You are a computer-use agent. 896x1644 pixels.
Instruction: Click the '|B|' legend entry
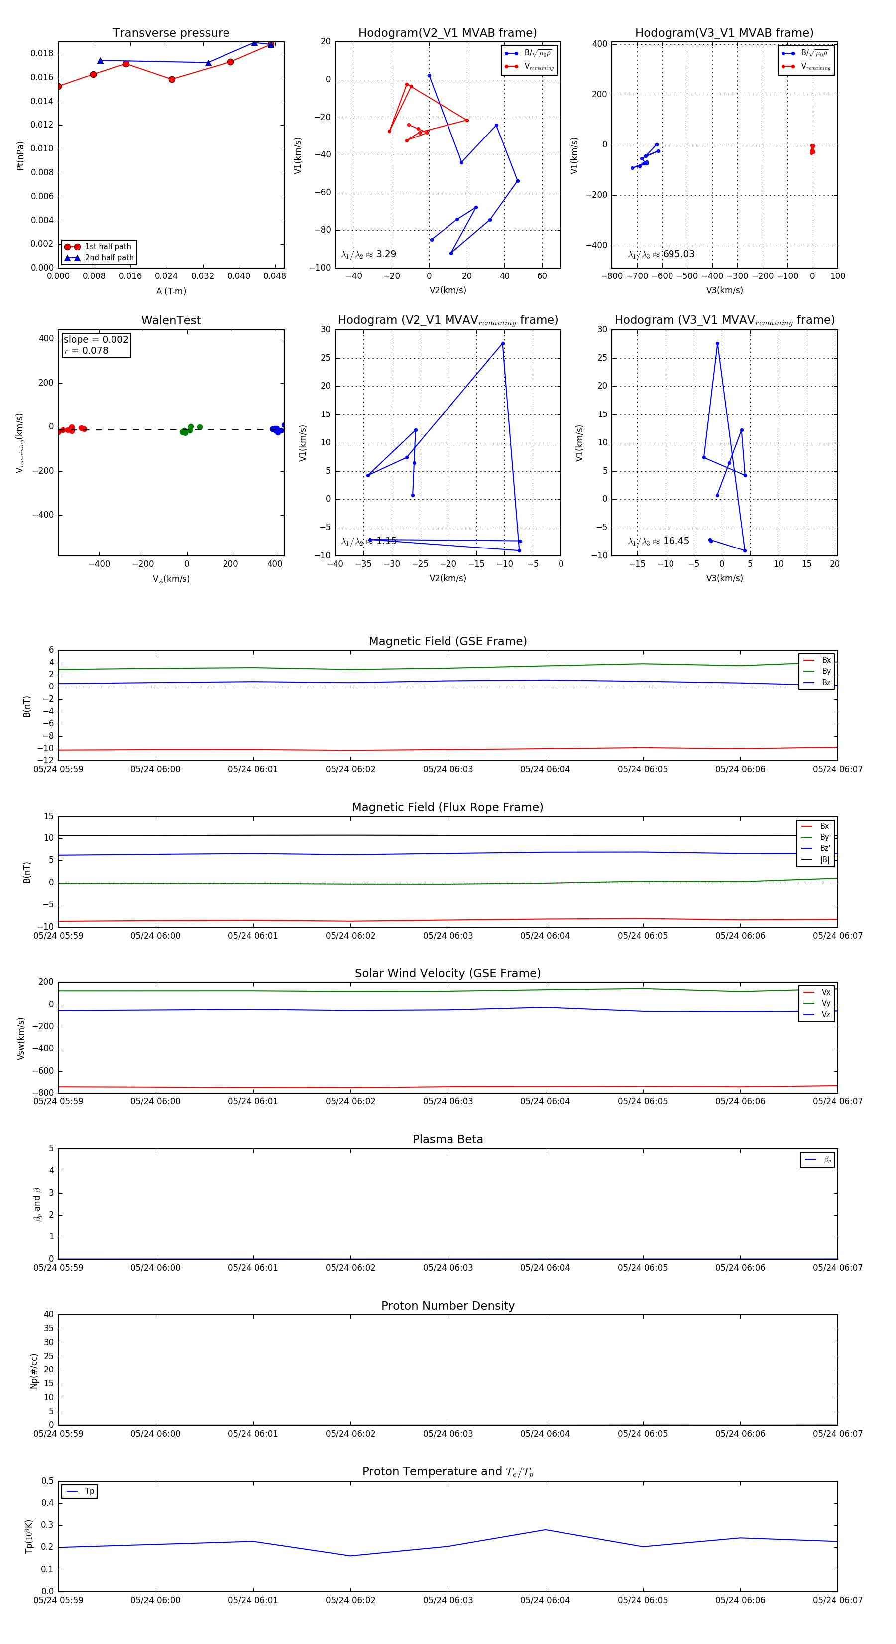click(816, 860)
